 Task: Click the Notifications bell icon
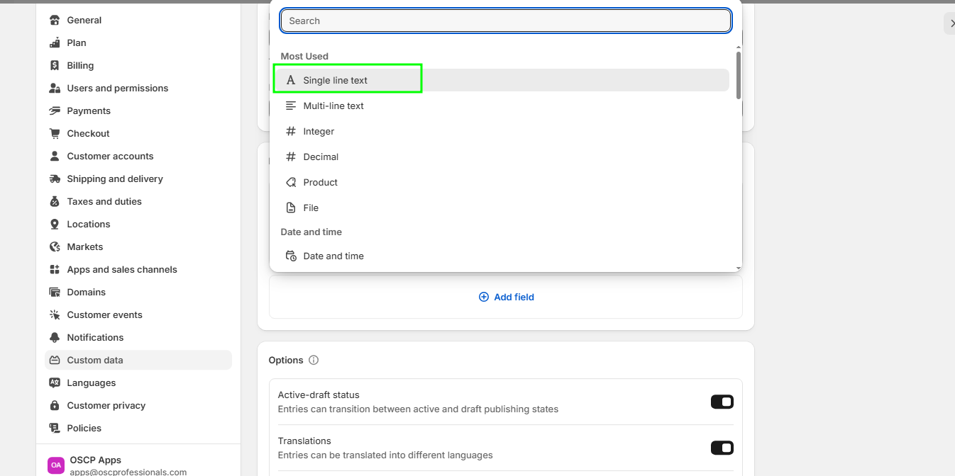click(55, 338)
